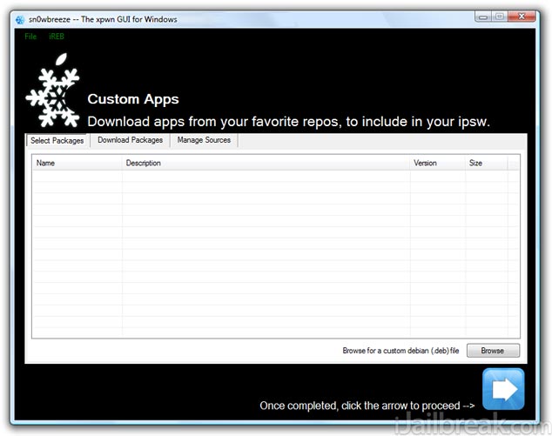552x436 pixels.
Task: Close the sn0wbreeze window
Action: point(522,17)
